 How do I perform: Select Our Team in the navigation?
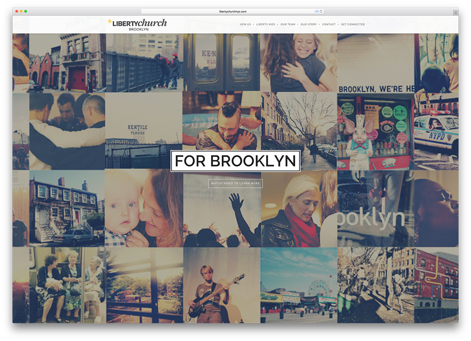point(288,24)
